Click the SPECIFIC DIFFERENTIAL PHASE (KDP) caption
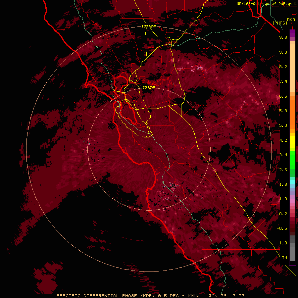The width and height of the screenshot is (298, 298). (x=107, y=296)
